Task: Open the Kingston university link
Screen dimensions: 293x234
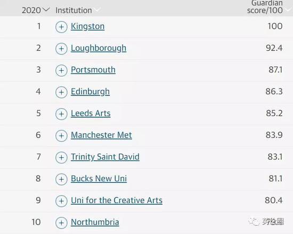Action: point(88,26)
